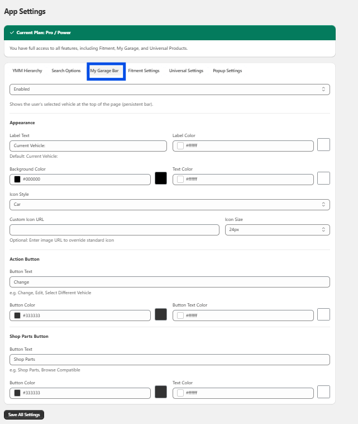Switch to the Popup Settings tab

coord(227,71)
